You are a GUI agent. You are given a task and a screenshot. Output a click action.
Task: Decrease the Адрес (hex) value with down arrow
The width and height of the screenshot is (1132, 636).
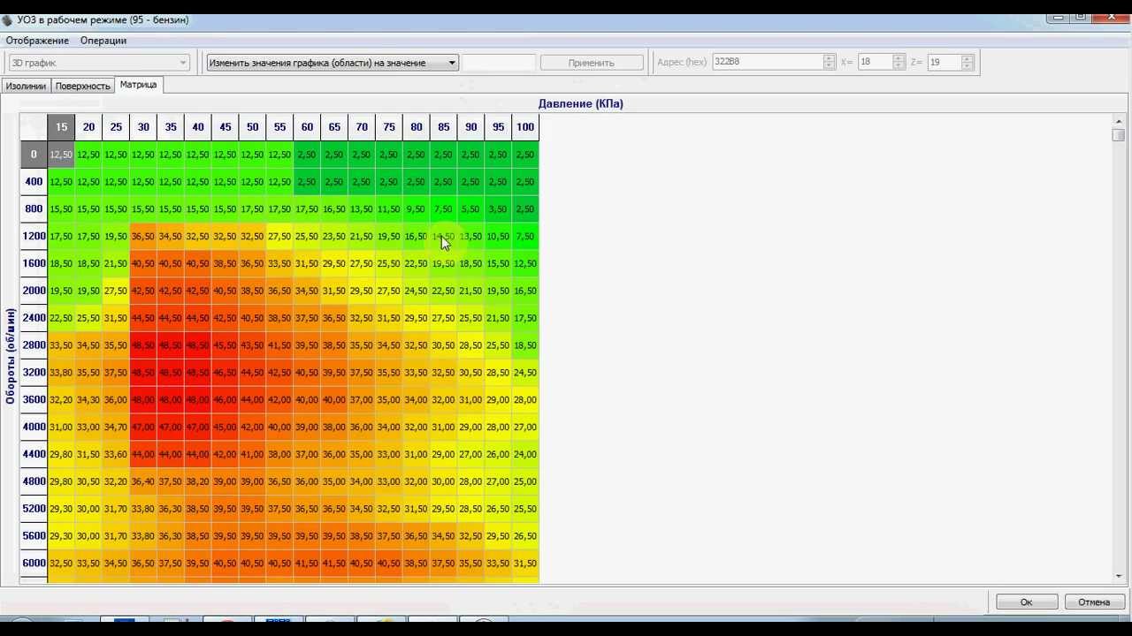829,66
